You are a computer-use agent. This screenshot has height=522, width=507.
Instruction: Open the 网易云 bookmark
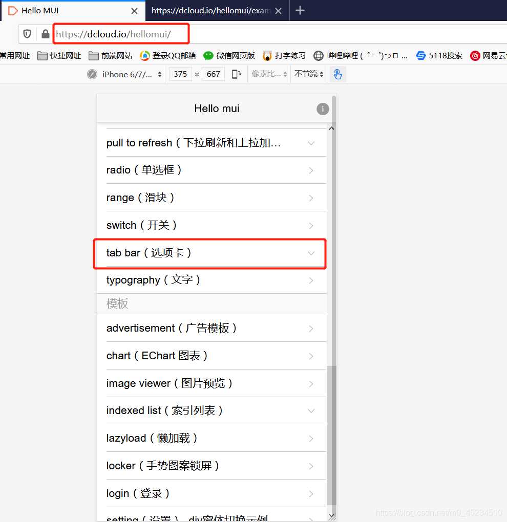point(489,56)
